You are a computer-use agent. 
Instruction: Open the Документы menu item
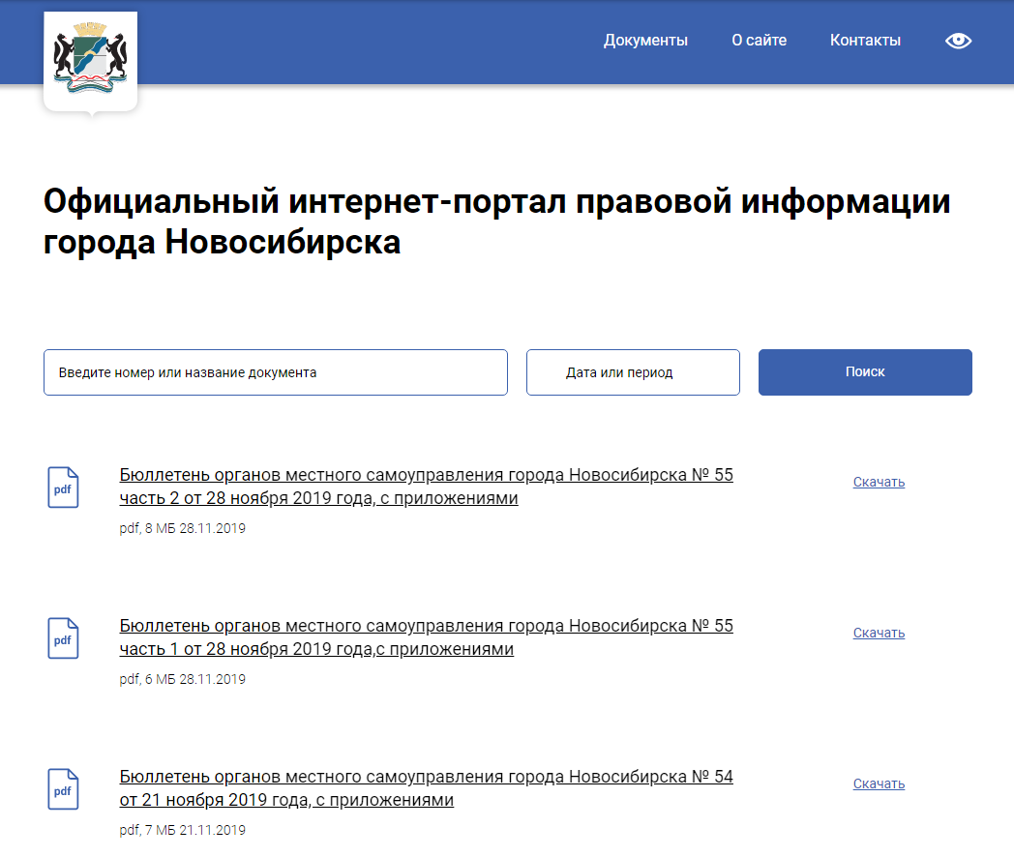point(645,41)
